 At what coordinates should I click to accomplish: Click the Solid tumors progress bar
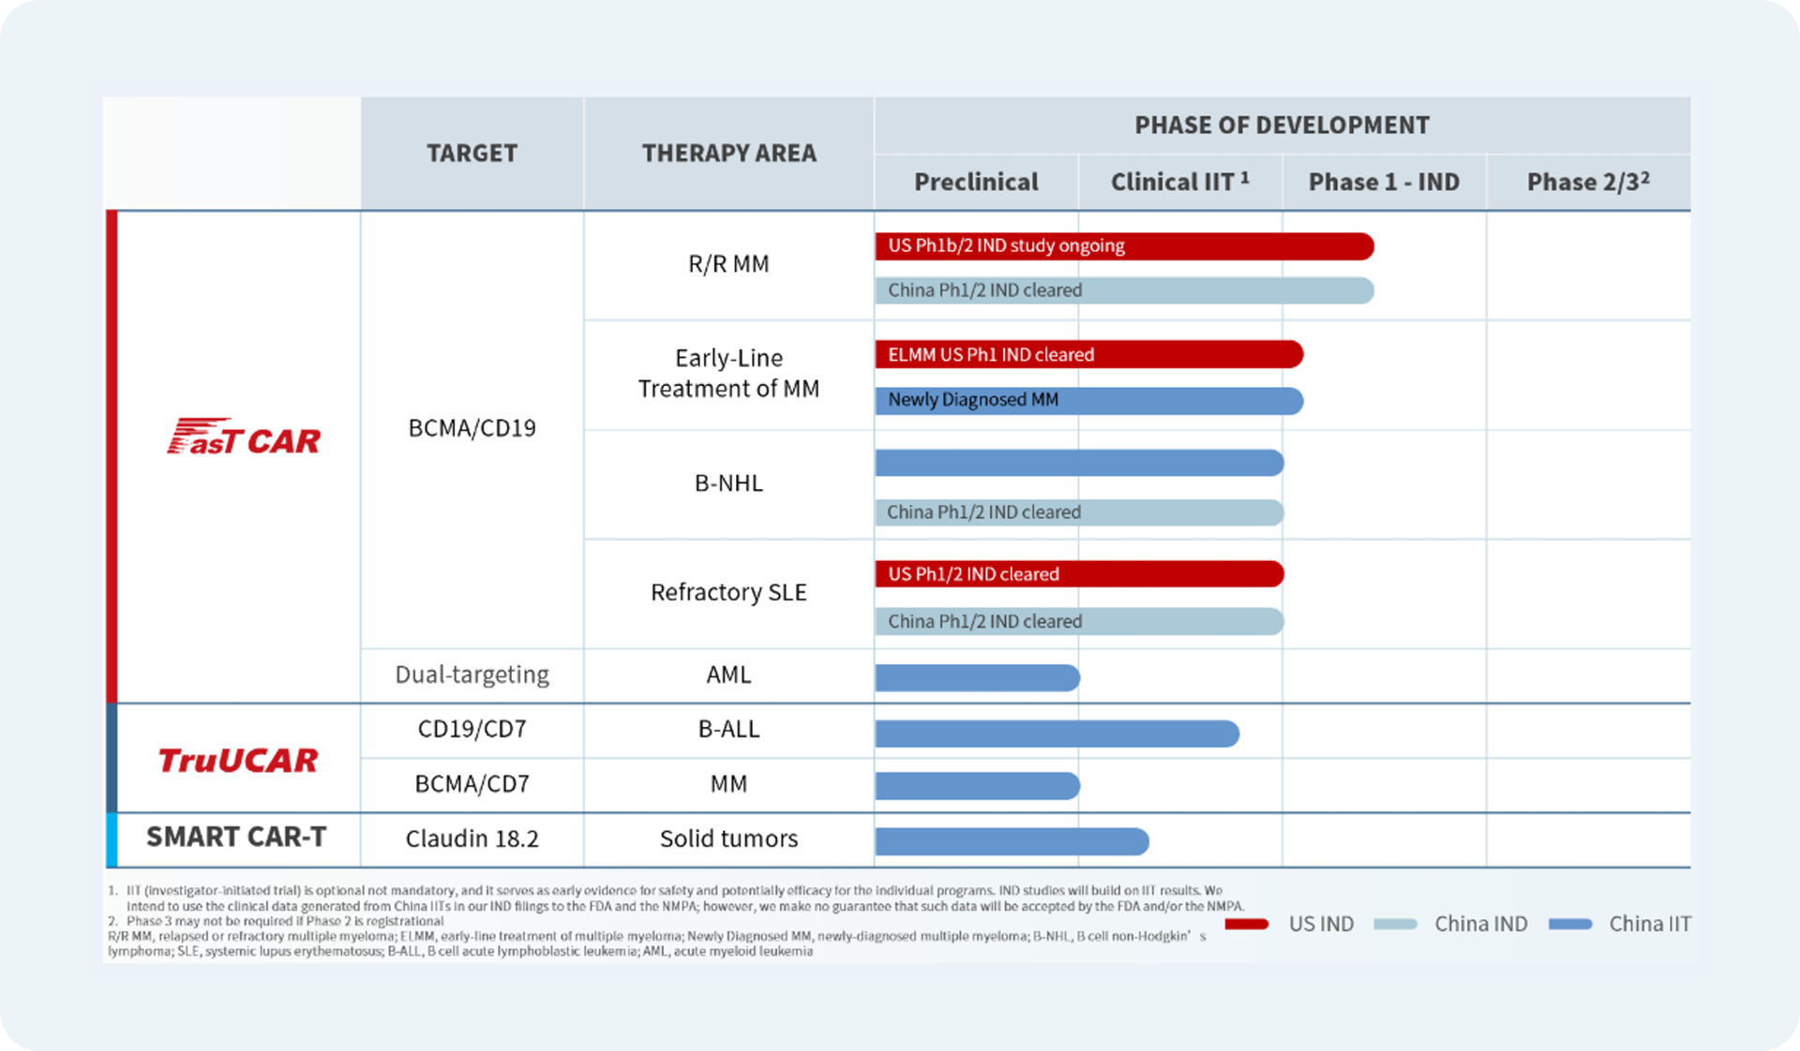(1012, 841)
